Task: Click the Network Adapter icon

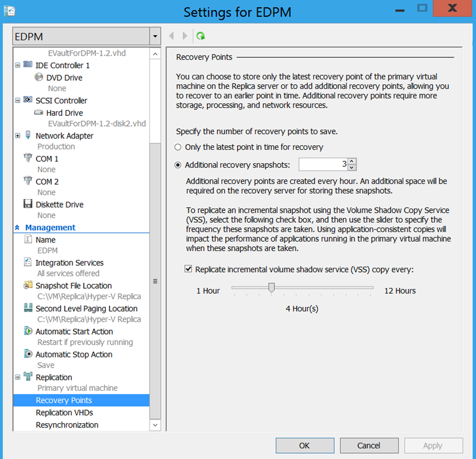Action: click(x=28, y=134)
